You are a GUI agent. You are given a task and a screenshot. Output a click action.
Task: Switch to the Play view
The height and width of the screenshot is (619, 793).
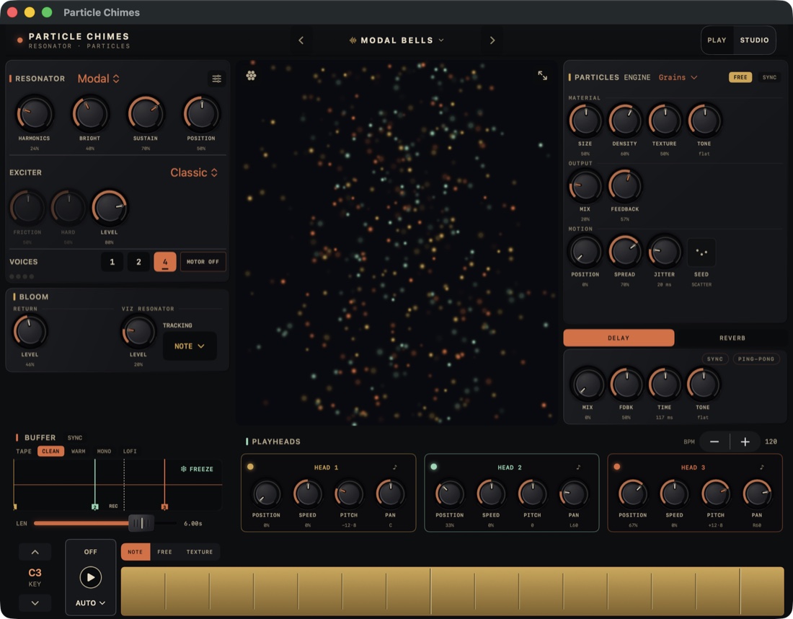717,40
